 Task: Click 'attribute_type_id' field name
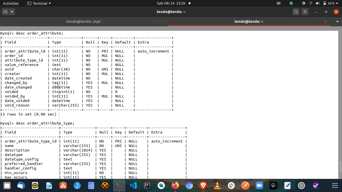[24, 60]
